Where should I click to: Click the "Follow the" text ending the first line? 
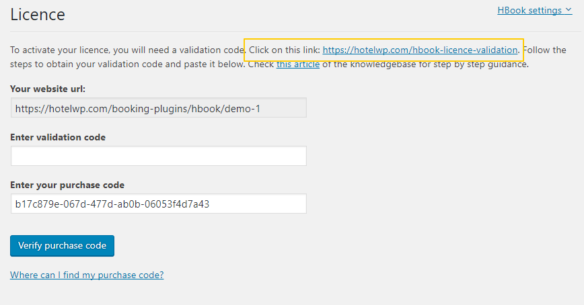tap(544, 50)
